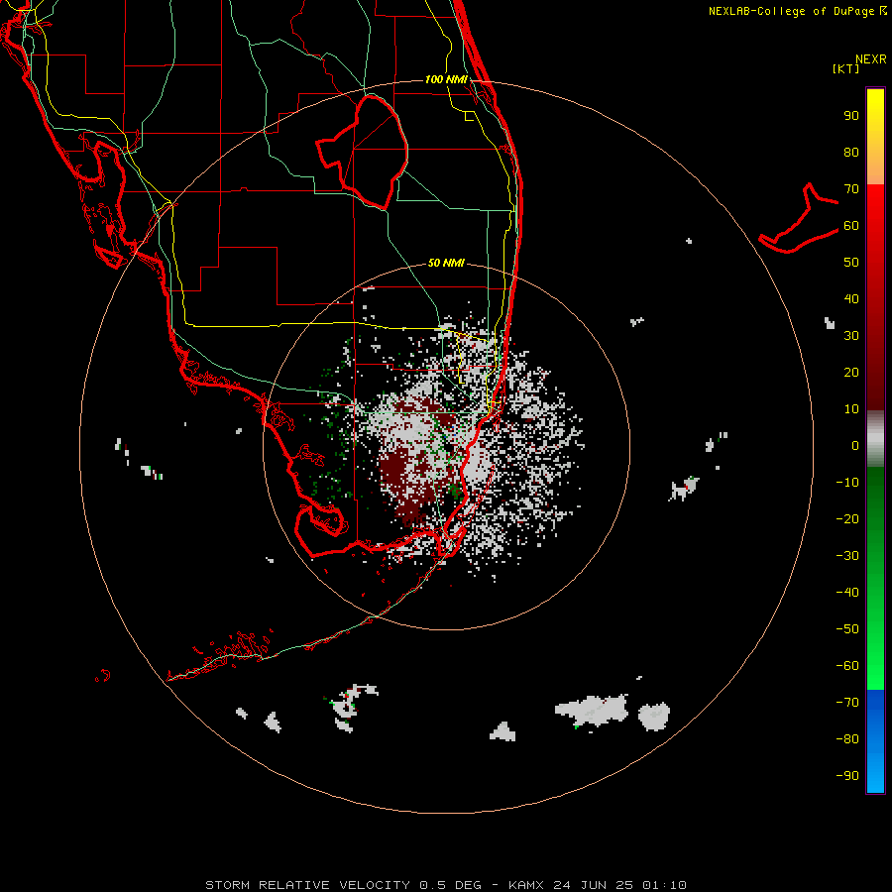Screen dimensions: 892x892
Task: Select the -30 value on the velocity scale
Action: 847,556
